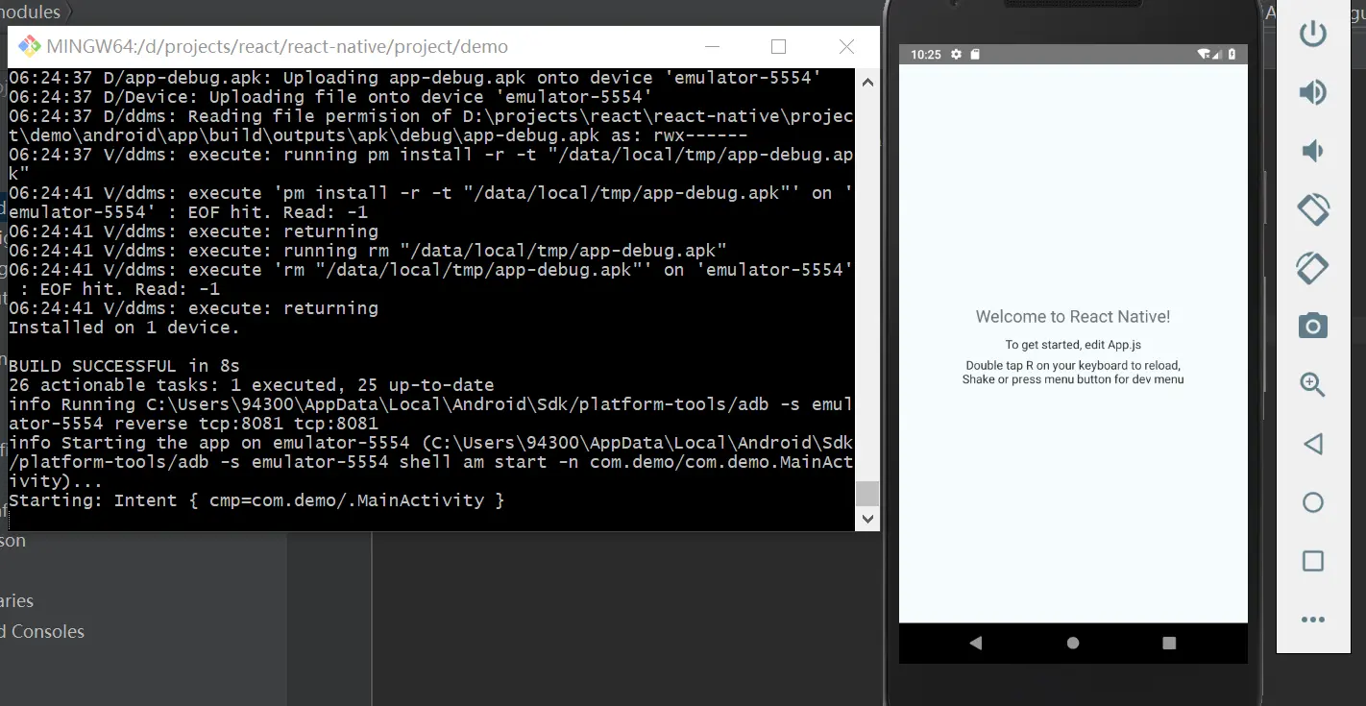Screen dimensions: 1366x706
Task: Click the Home circle in the emulator side toolbar
Action: (1312, 502)
